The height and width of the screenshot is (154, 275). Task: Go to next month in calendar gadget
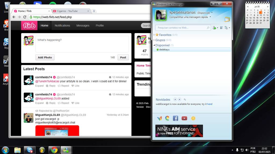click(268, 7)
